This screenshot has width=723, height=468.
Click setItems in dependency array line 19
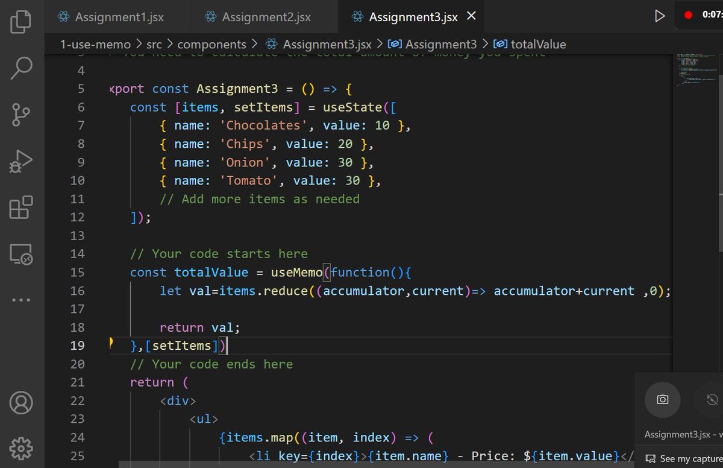click(182, 346)
